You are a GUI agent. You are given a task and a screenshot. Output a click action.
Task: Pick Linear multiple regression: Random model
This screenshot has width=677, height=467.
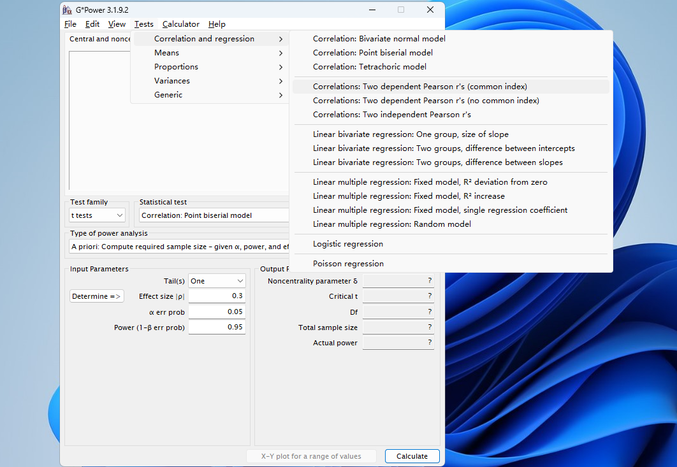tap(391, 224)
